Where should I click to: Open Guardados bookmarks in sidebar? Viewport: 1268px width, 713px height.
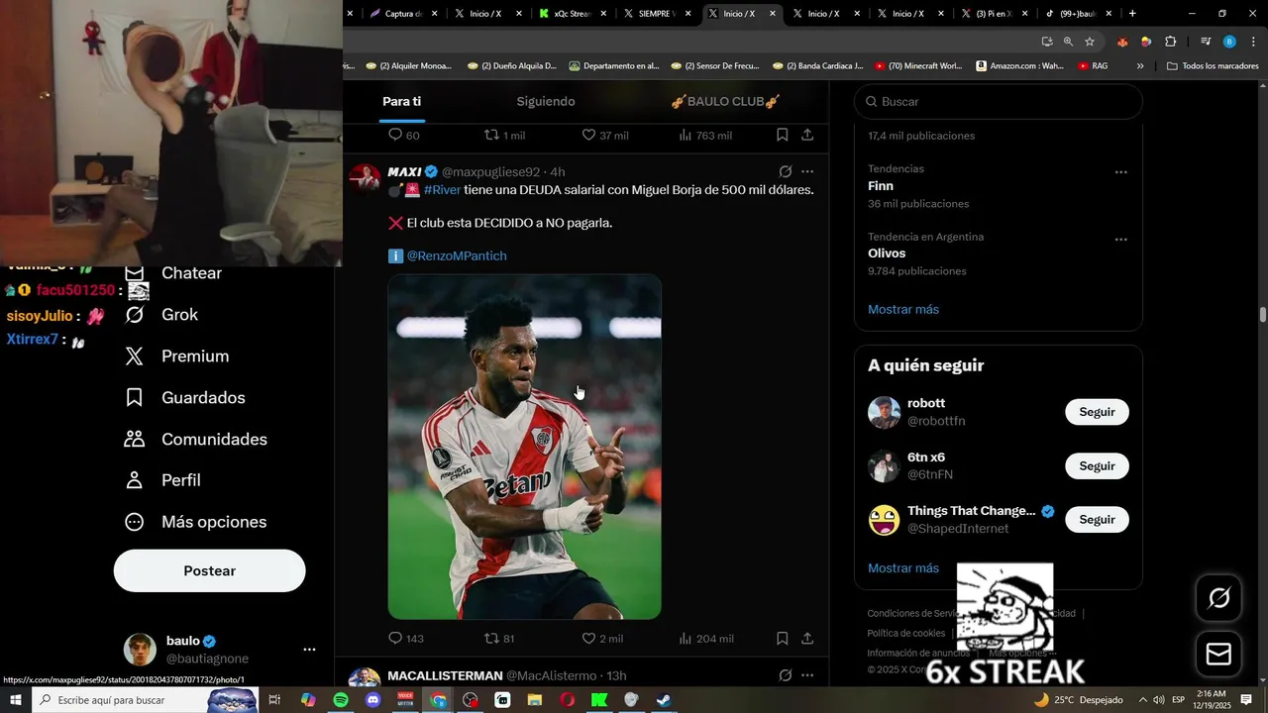pos(184,398)
